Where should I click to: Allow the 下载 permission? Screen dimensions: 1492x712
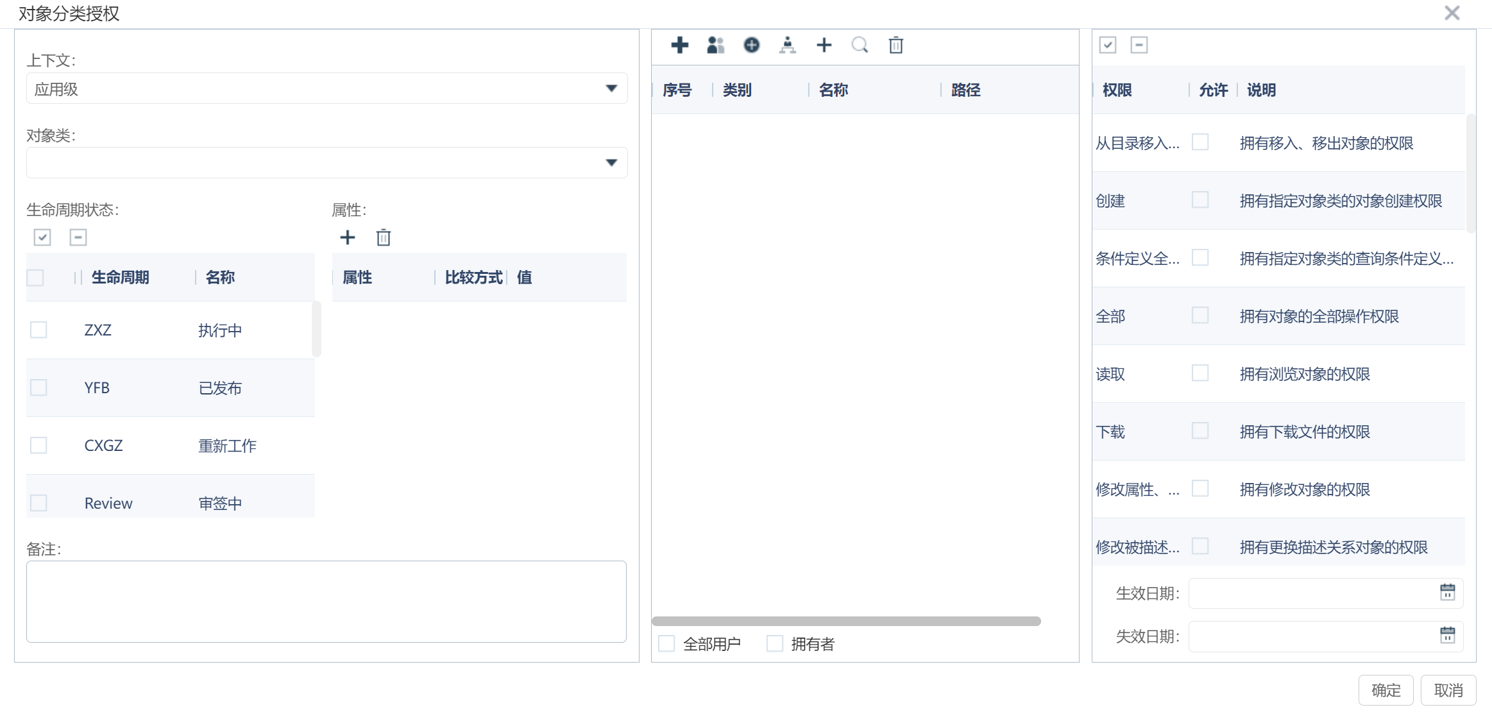[1200, 430]
